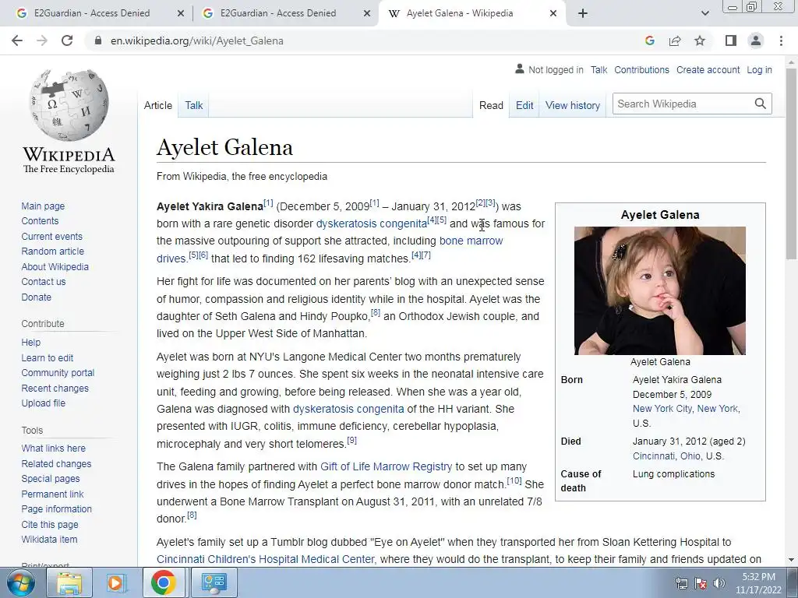Open a Random article
This screenshot has height=598, width=798.
[52, 252]
